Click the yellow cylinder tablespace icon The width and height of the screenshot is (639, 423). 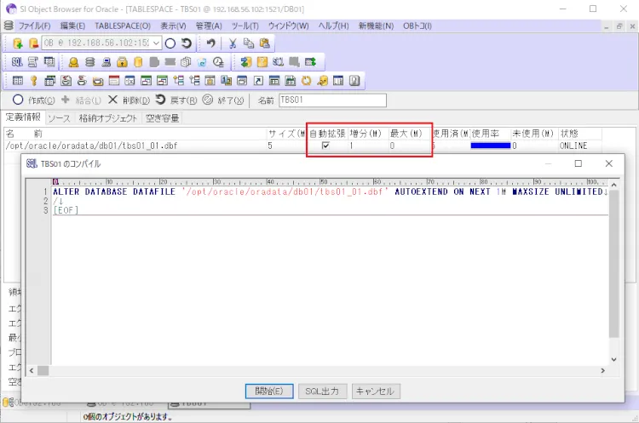(x=138, y=62)
